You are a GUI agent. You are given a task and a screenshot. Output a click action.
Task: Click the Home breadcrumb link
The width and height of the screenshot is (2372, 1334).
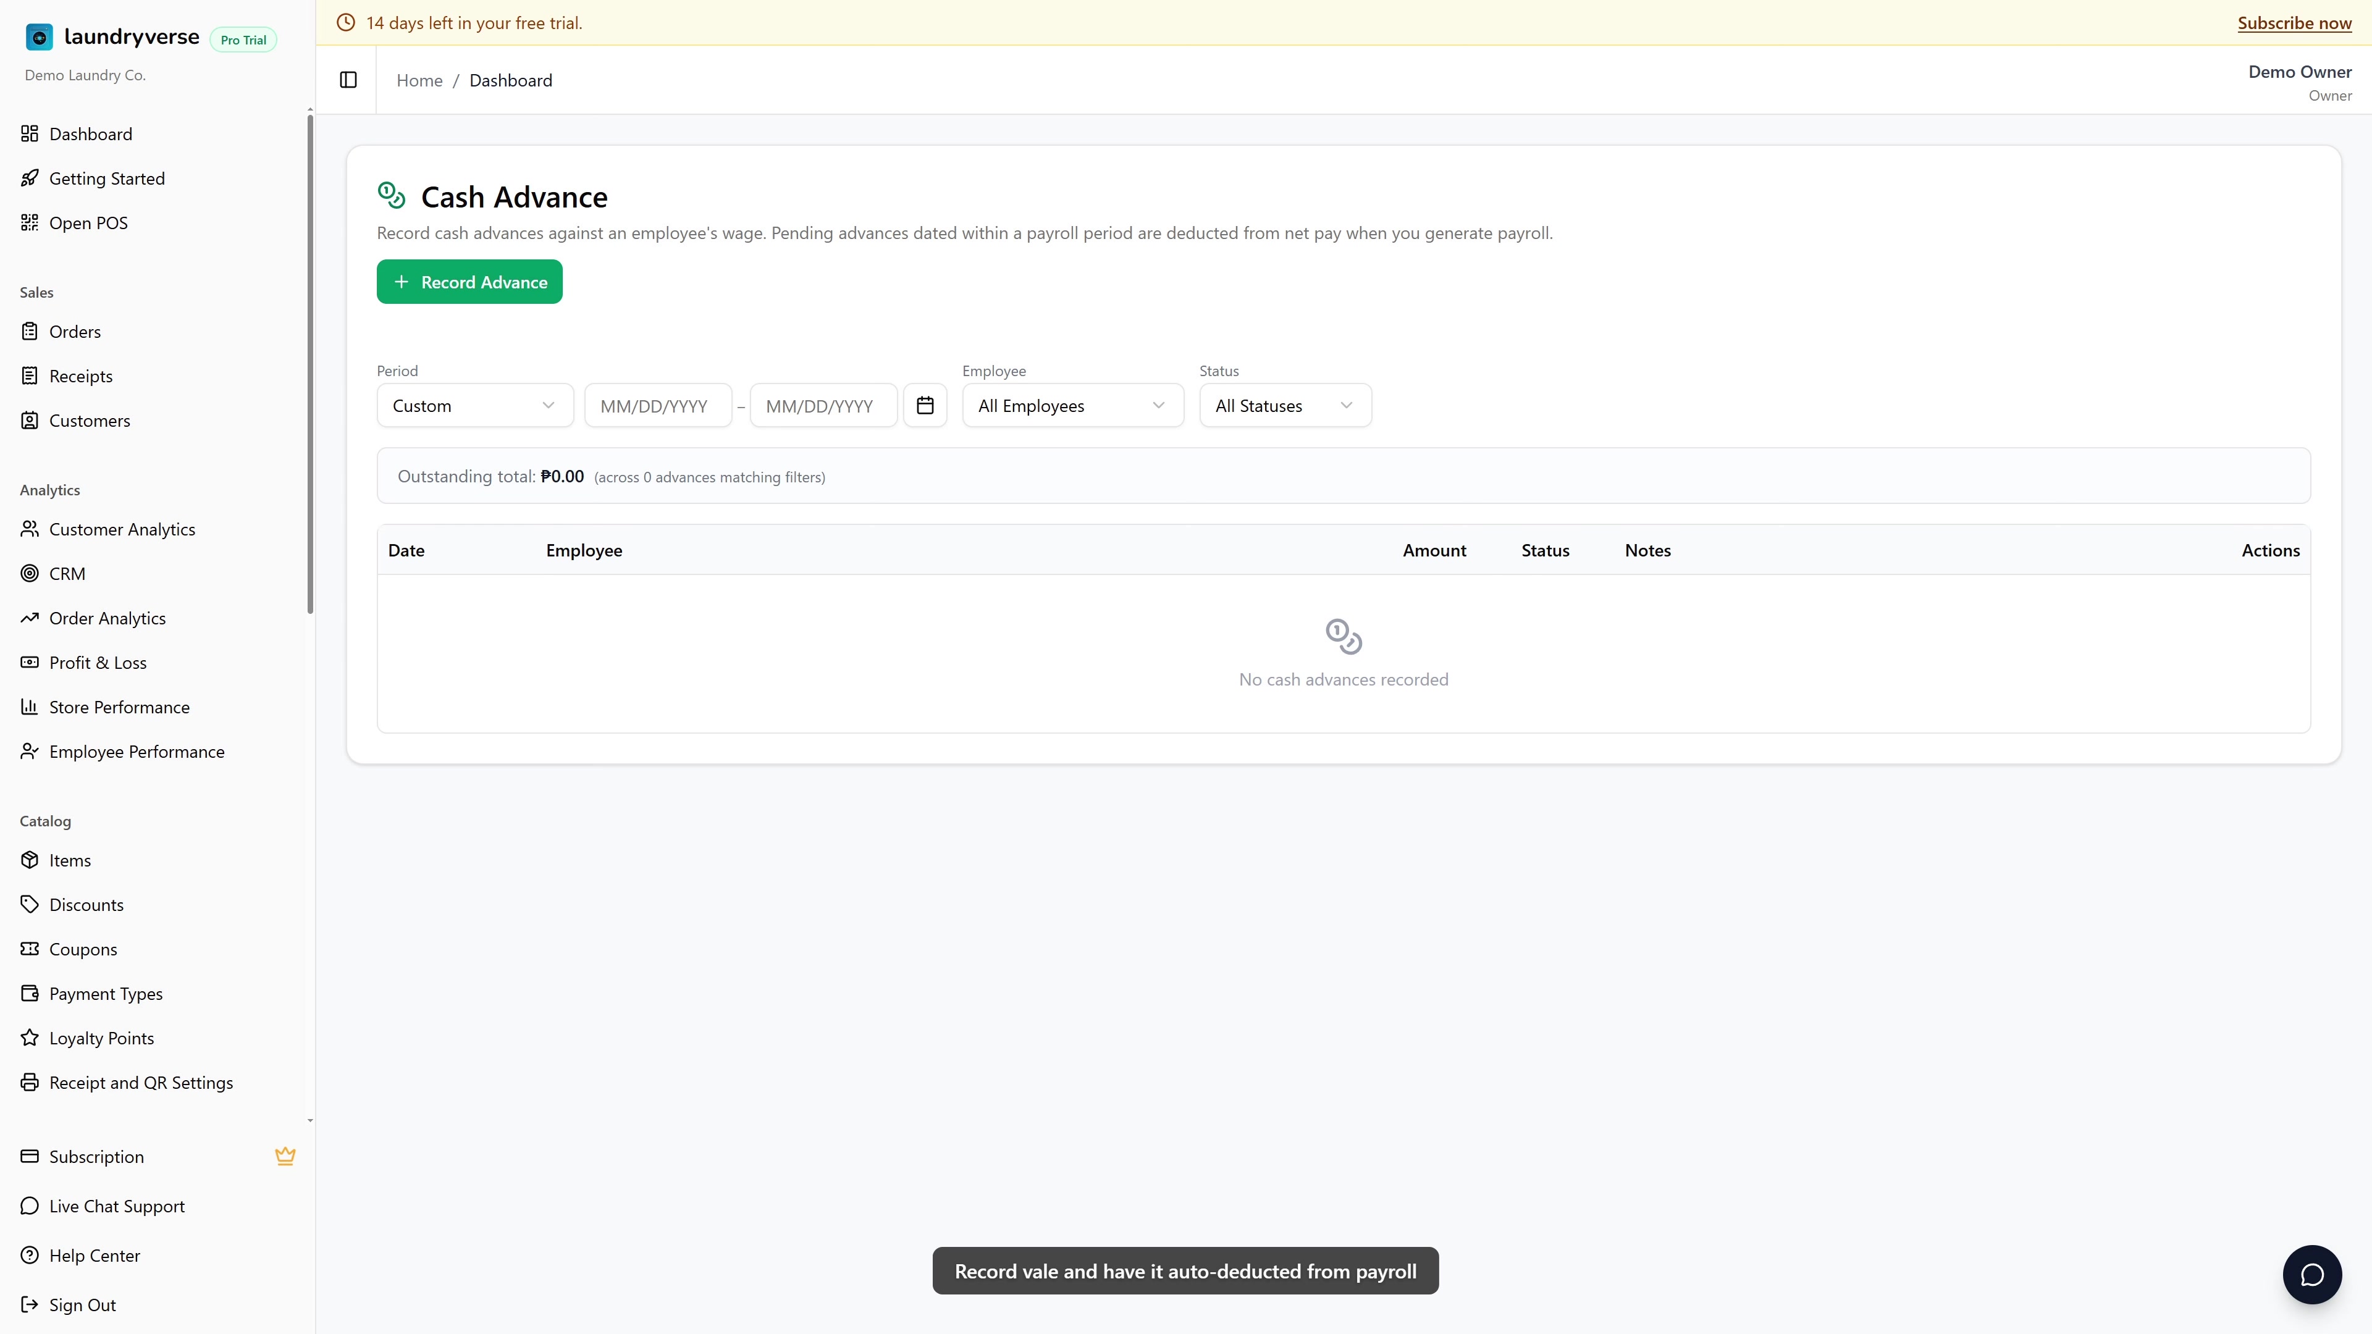tap(420, 80)
